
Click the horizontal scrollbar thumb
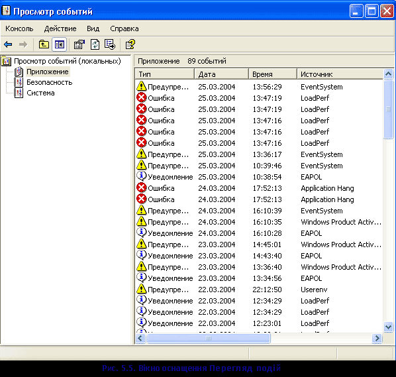point(209,338)
